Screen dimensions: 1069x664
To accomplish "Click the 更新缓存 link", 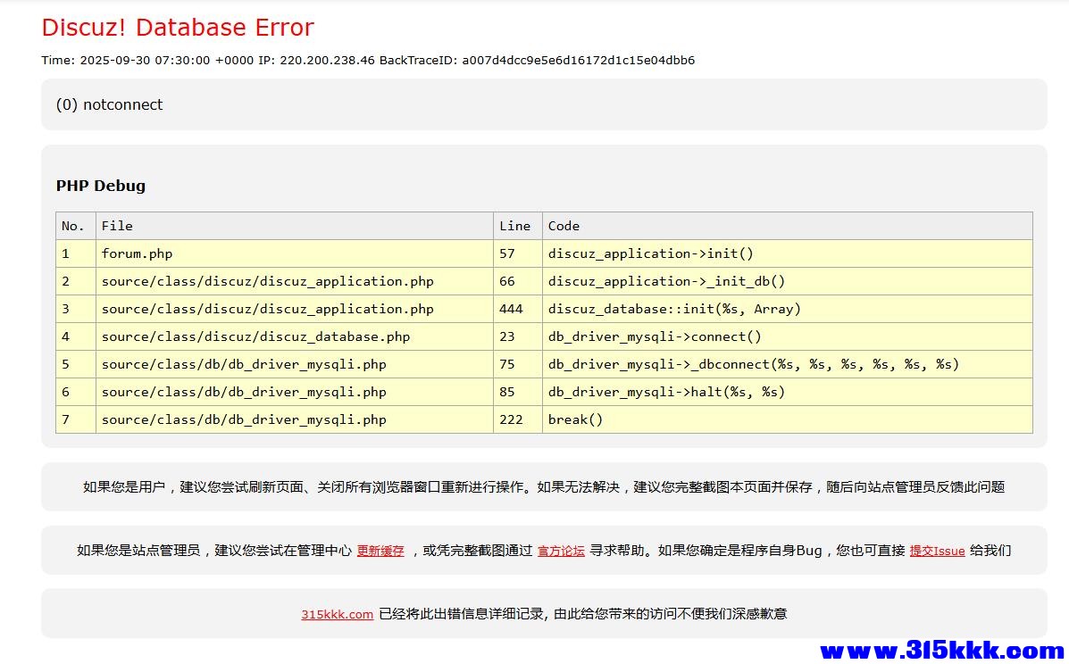I will [380, 551].
